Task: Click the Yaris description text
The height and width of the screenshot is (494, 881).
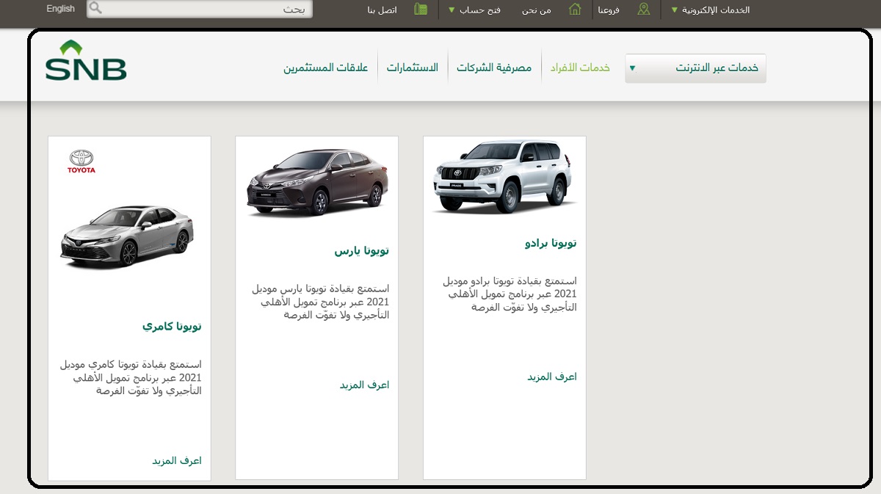Action: [320, 302]
